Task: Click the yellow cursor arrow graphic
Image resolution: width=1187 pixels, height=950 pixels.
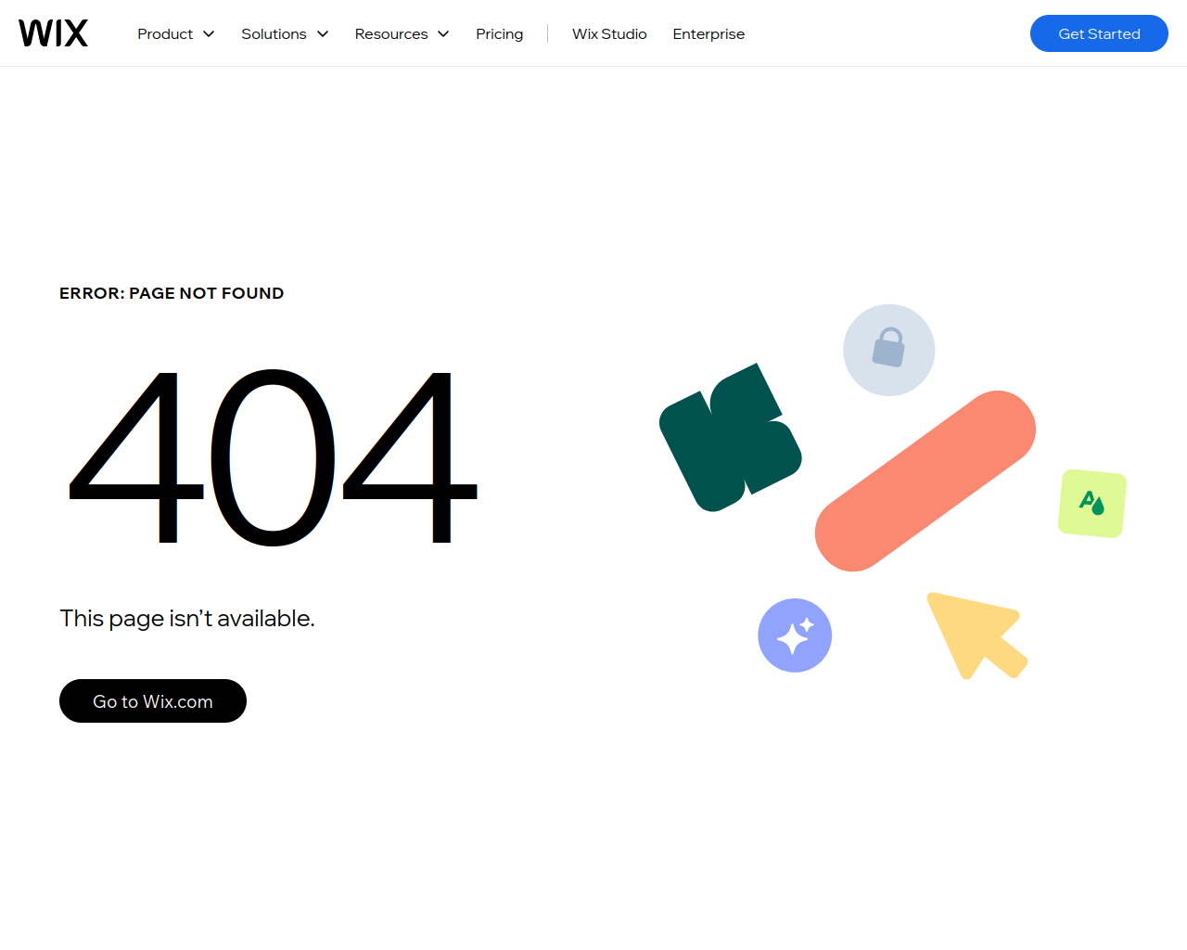Action: click(976, 635)
